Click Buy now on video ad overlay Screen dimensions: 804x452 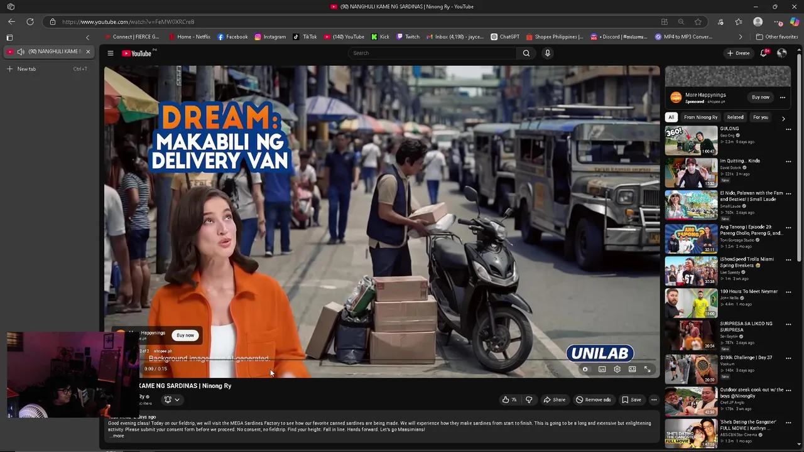click(185, 335)
